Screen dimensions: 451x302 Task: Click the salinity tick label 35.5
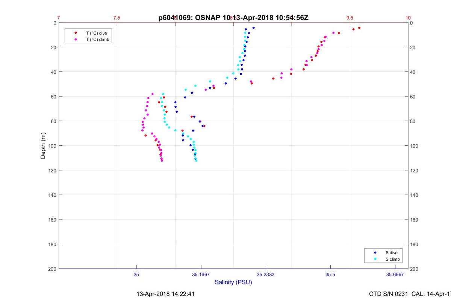point(330,275)
